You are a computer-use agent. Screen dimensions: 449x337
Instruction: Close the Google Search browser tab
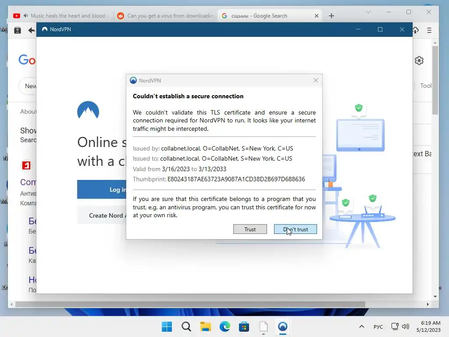coord(317,16)
